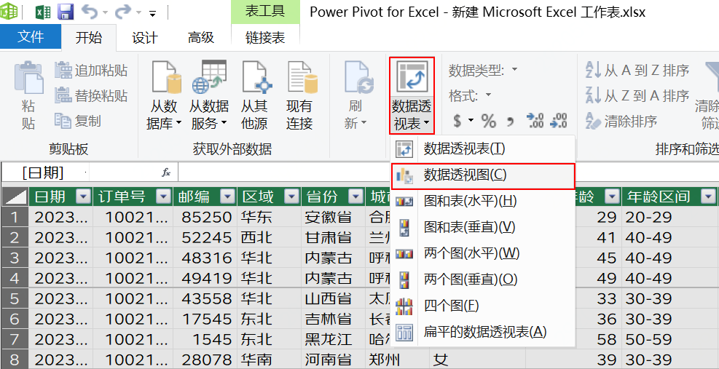
Task: Click the fx formula icon
Action: [165, 172]
